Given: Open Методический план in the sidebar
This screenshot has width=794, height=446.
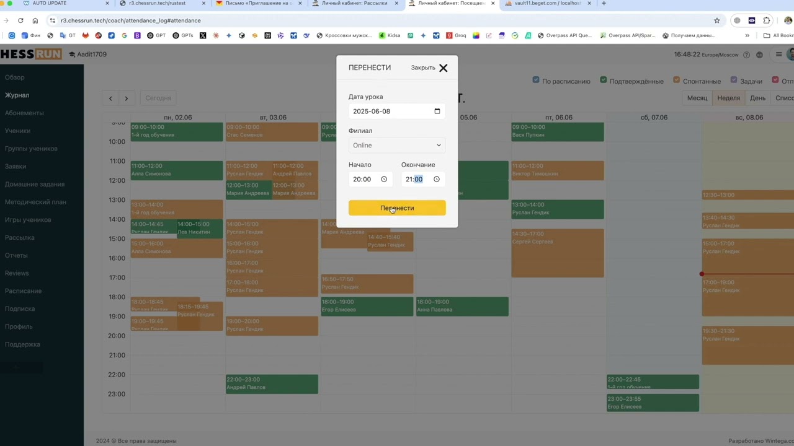Looking at the screenshot, I should [x=35, y=203].
